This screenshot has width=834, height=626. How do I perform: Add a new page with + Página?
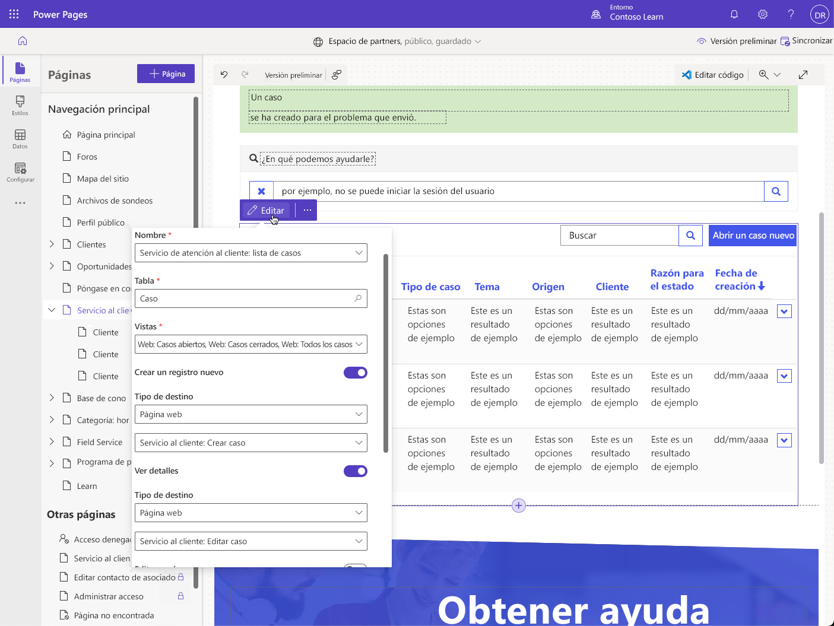tap(166, 74)
